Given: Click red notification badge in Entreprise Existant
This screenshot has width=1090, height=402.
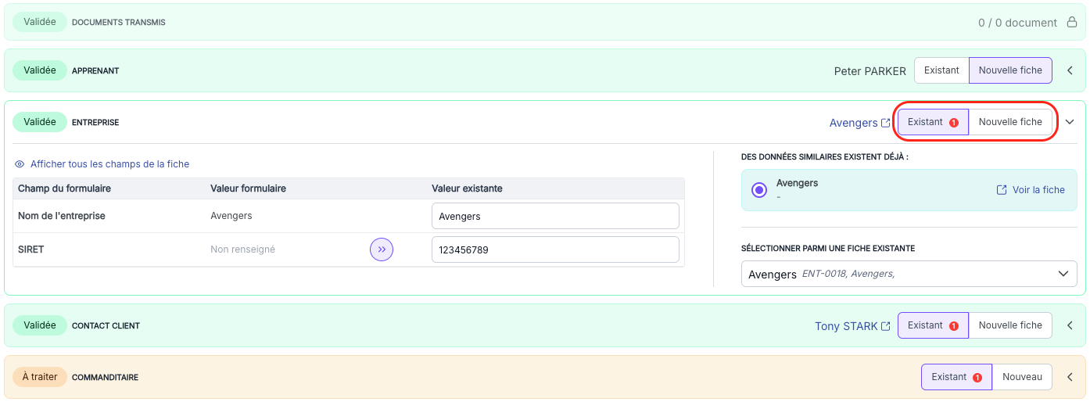Looking at the screenshot, I should pyautogui.click(x=953, y=123).
